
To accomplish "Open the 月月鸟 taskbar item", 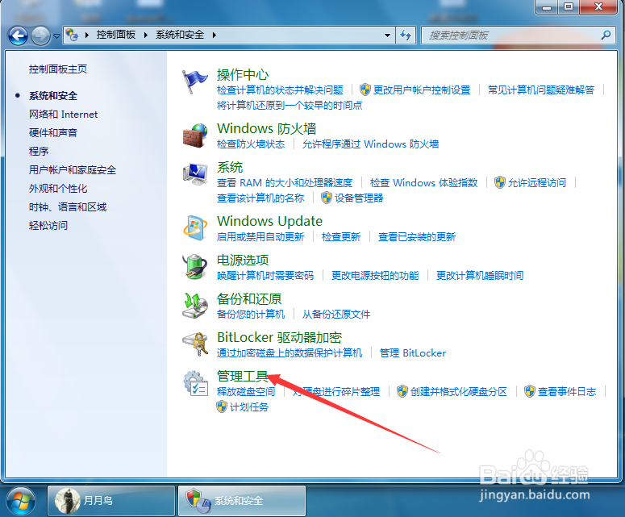I will [111, 501].
